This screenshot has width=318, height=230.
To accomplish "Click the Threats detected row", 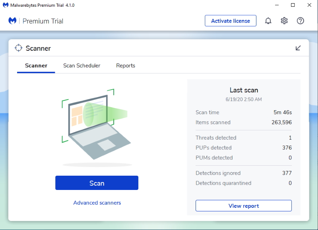I will pyautogui.click(x=243, y=138).
